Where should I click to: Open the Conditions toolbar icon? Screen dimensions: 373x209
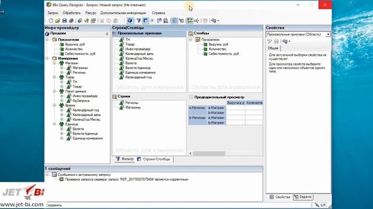point(159,21)
